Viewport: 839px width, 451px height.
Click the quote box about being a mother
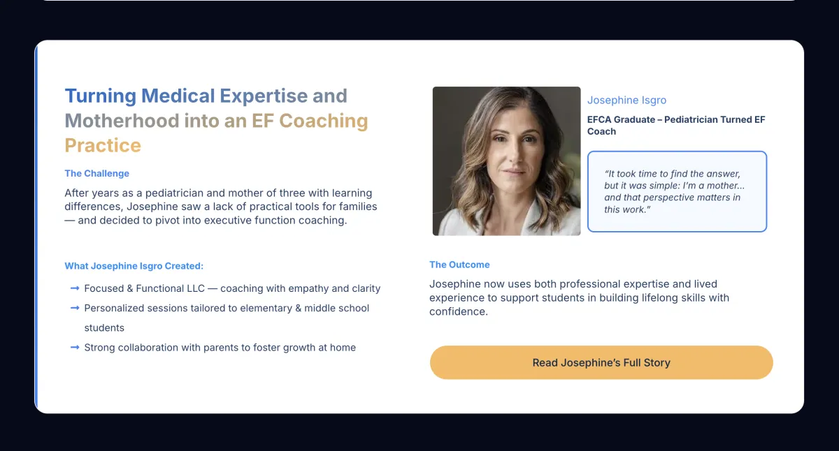point(677,191)
